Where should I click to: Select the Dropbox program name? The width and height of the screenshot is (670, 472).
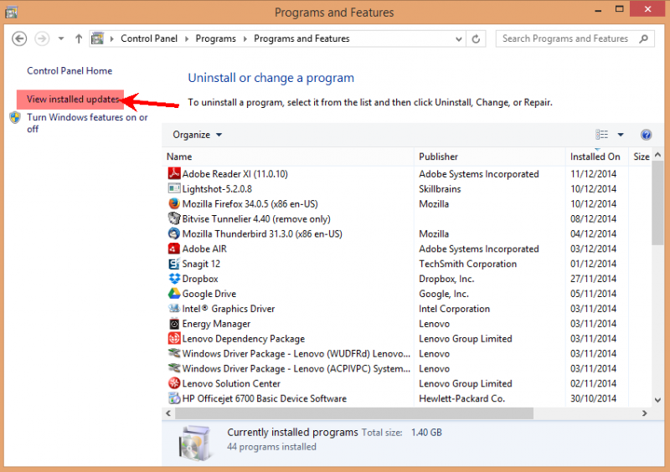[x=200, y=279]
